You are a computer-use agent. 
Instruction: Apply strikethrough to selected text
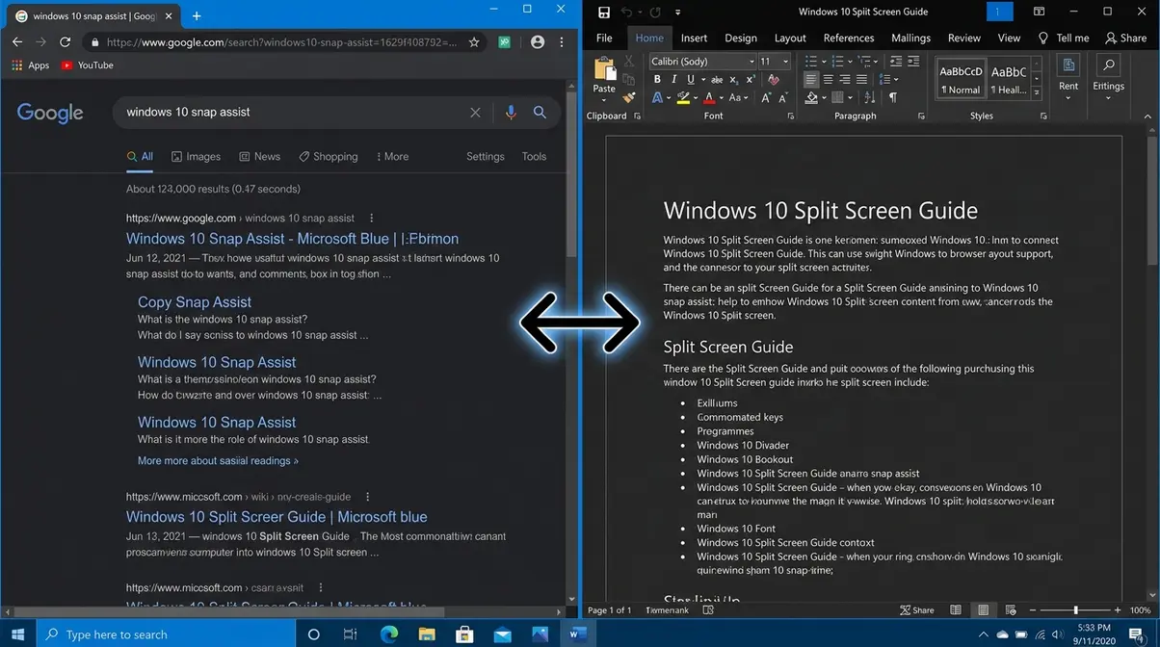717,79
